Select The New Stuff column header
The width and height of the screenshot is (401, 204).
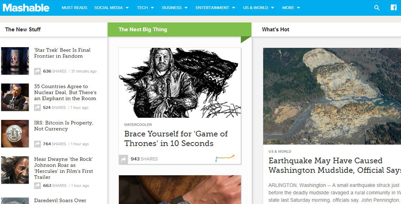(x=23, y=30)
